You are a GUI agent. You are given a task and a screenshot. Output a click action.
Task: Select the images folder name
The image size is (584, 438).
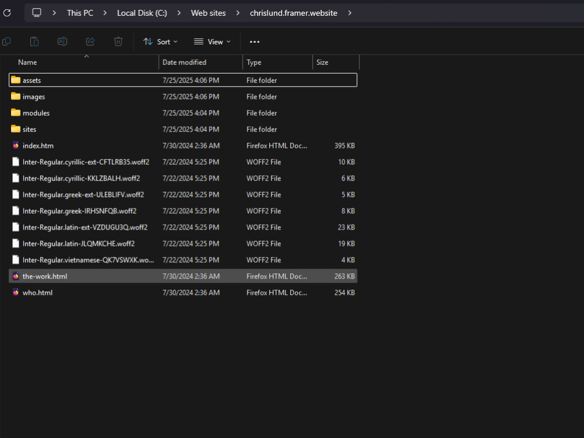point(33,97)
